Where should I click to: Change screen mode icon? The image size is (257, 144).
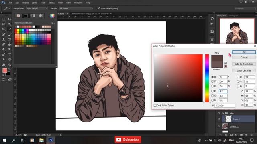(10, 80)
